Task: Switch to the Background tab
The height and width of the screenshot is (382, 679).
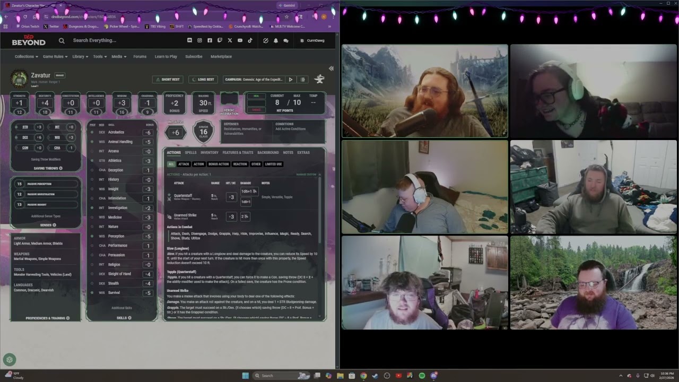Action: click(268, 153)
